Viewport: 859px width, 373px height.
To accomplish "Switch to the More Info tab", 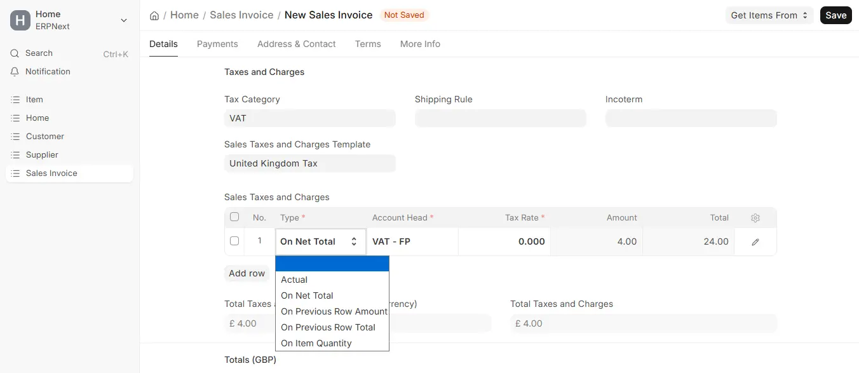I will click(x=420, y=44).
